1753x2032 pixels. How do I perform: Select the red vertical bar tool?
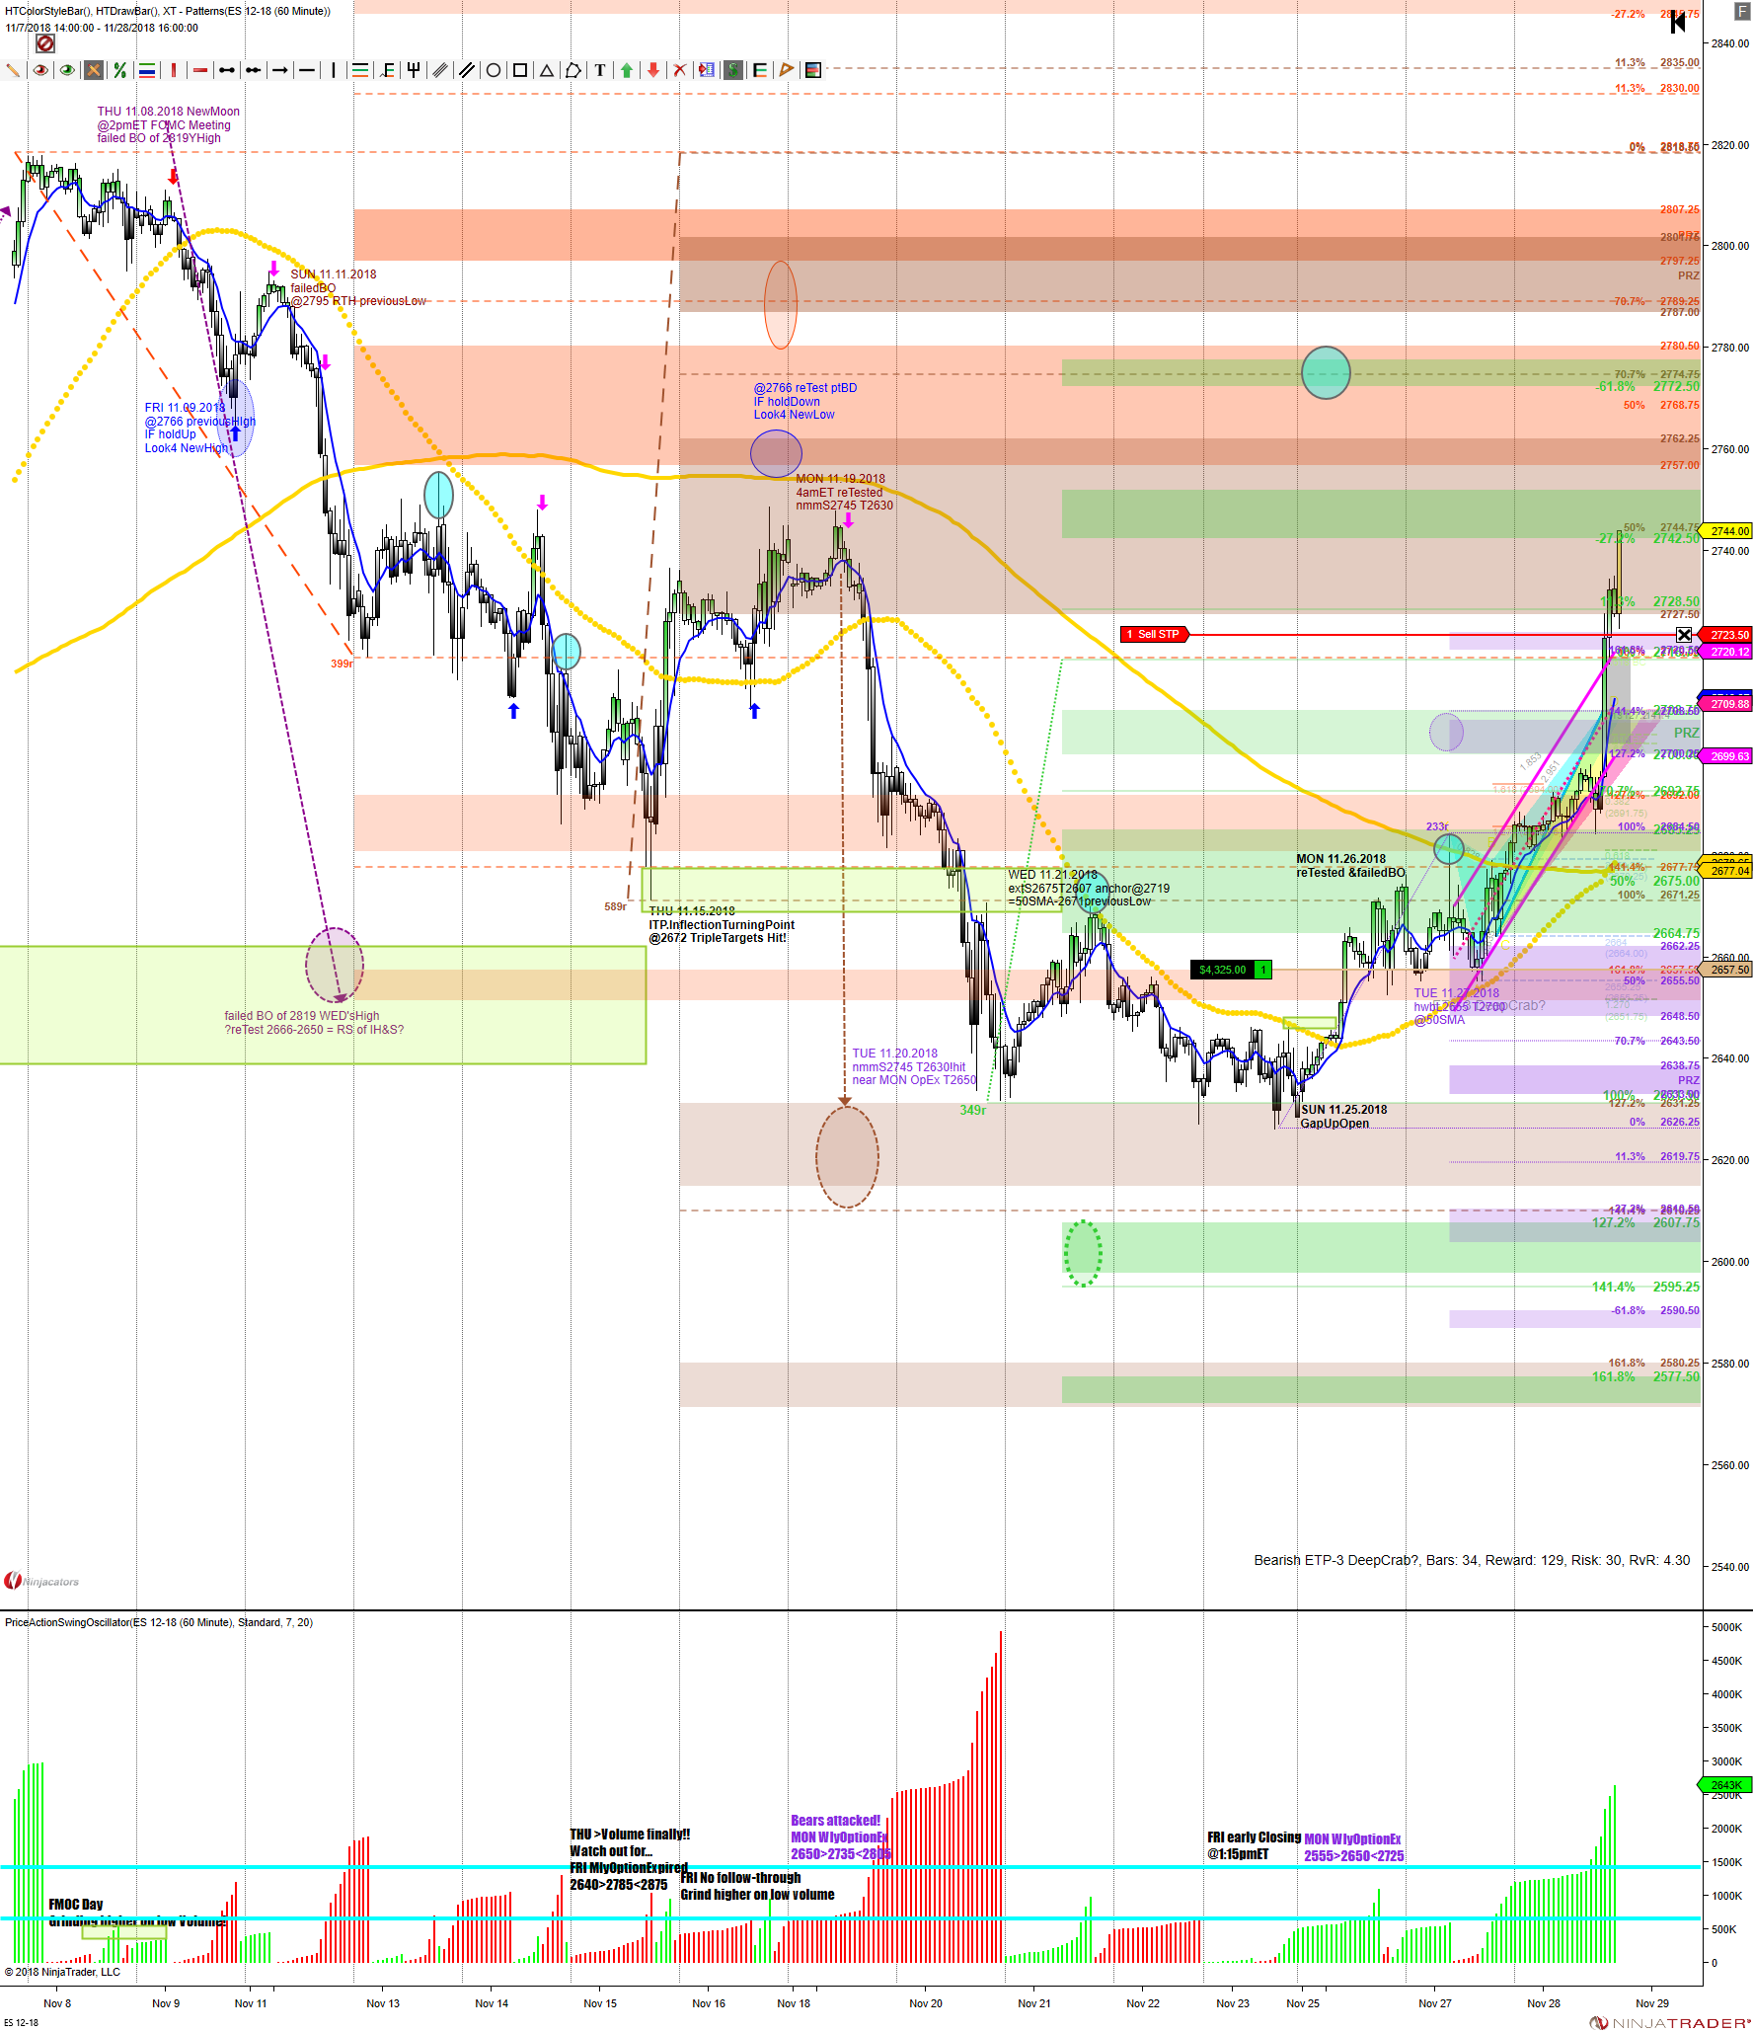tap(174, 70)
